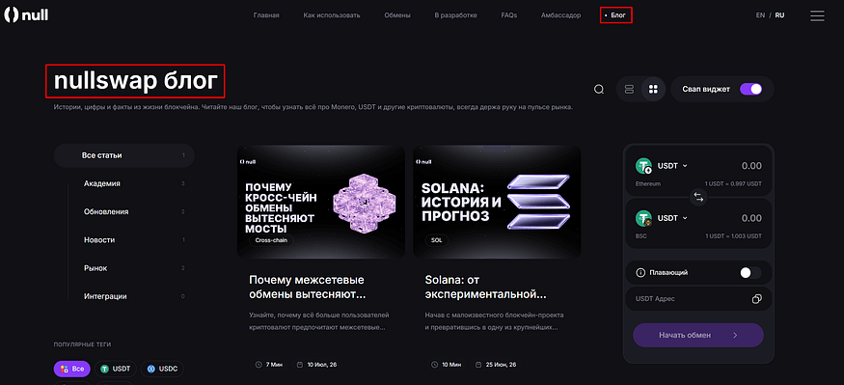The height and width of the screenshot is (385, 844).
Task: Switch site language to EN
Action: 760,15
